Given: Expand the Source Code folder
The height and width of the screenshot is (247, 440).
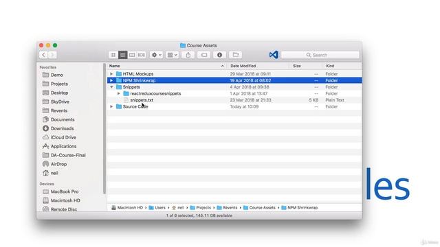Looking at the screenshot, I should coord(111,107).
